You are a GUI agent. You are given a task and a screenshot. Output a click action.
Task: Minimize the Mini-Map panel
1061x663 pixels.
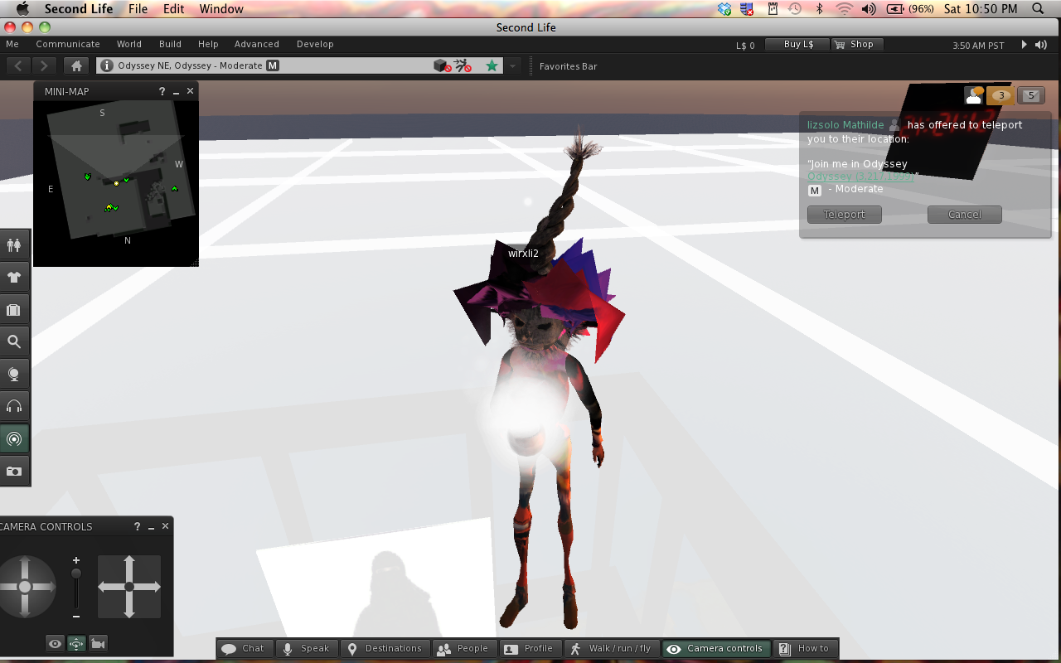[176, 91]
